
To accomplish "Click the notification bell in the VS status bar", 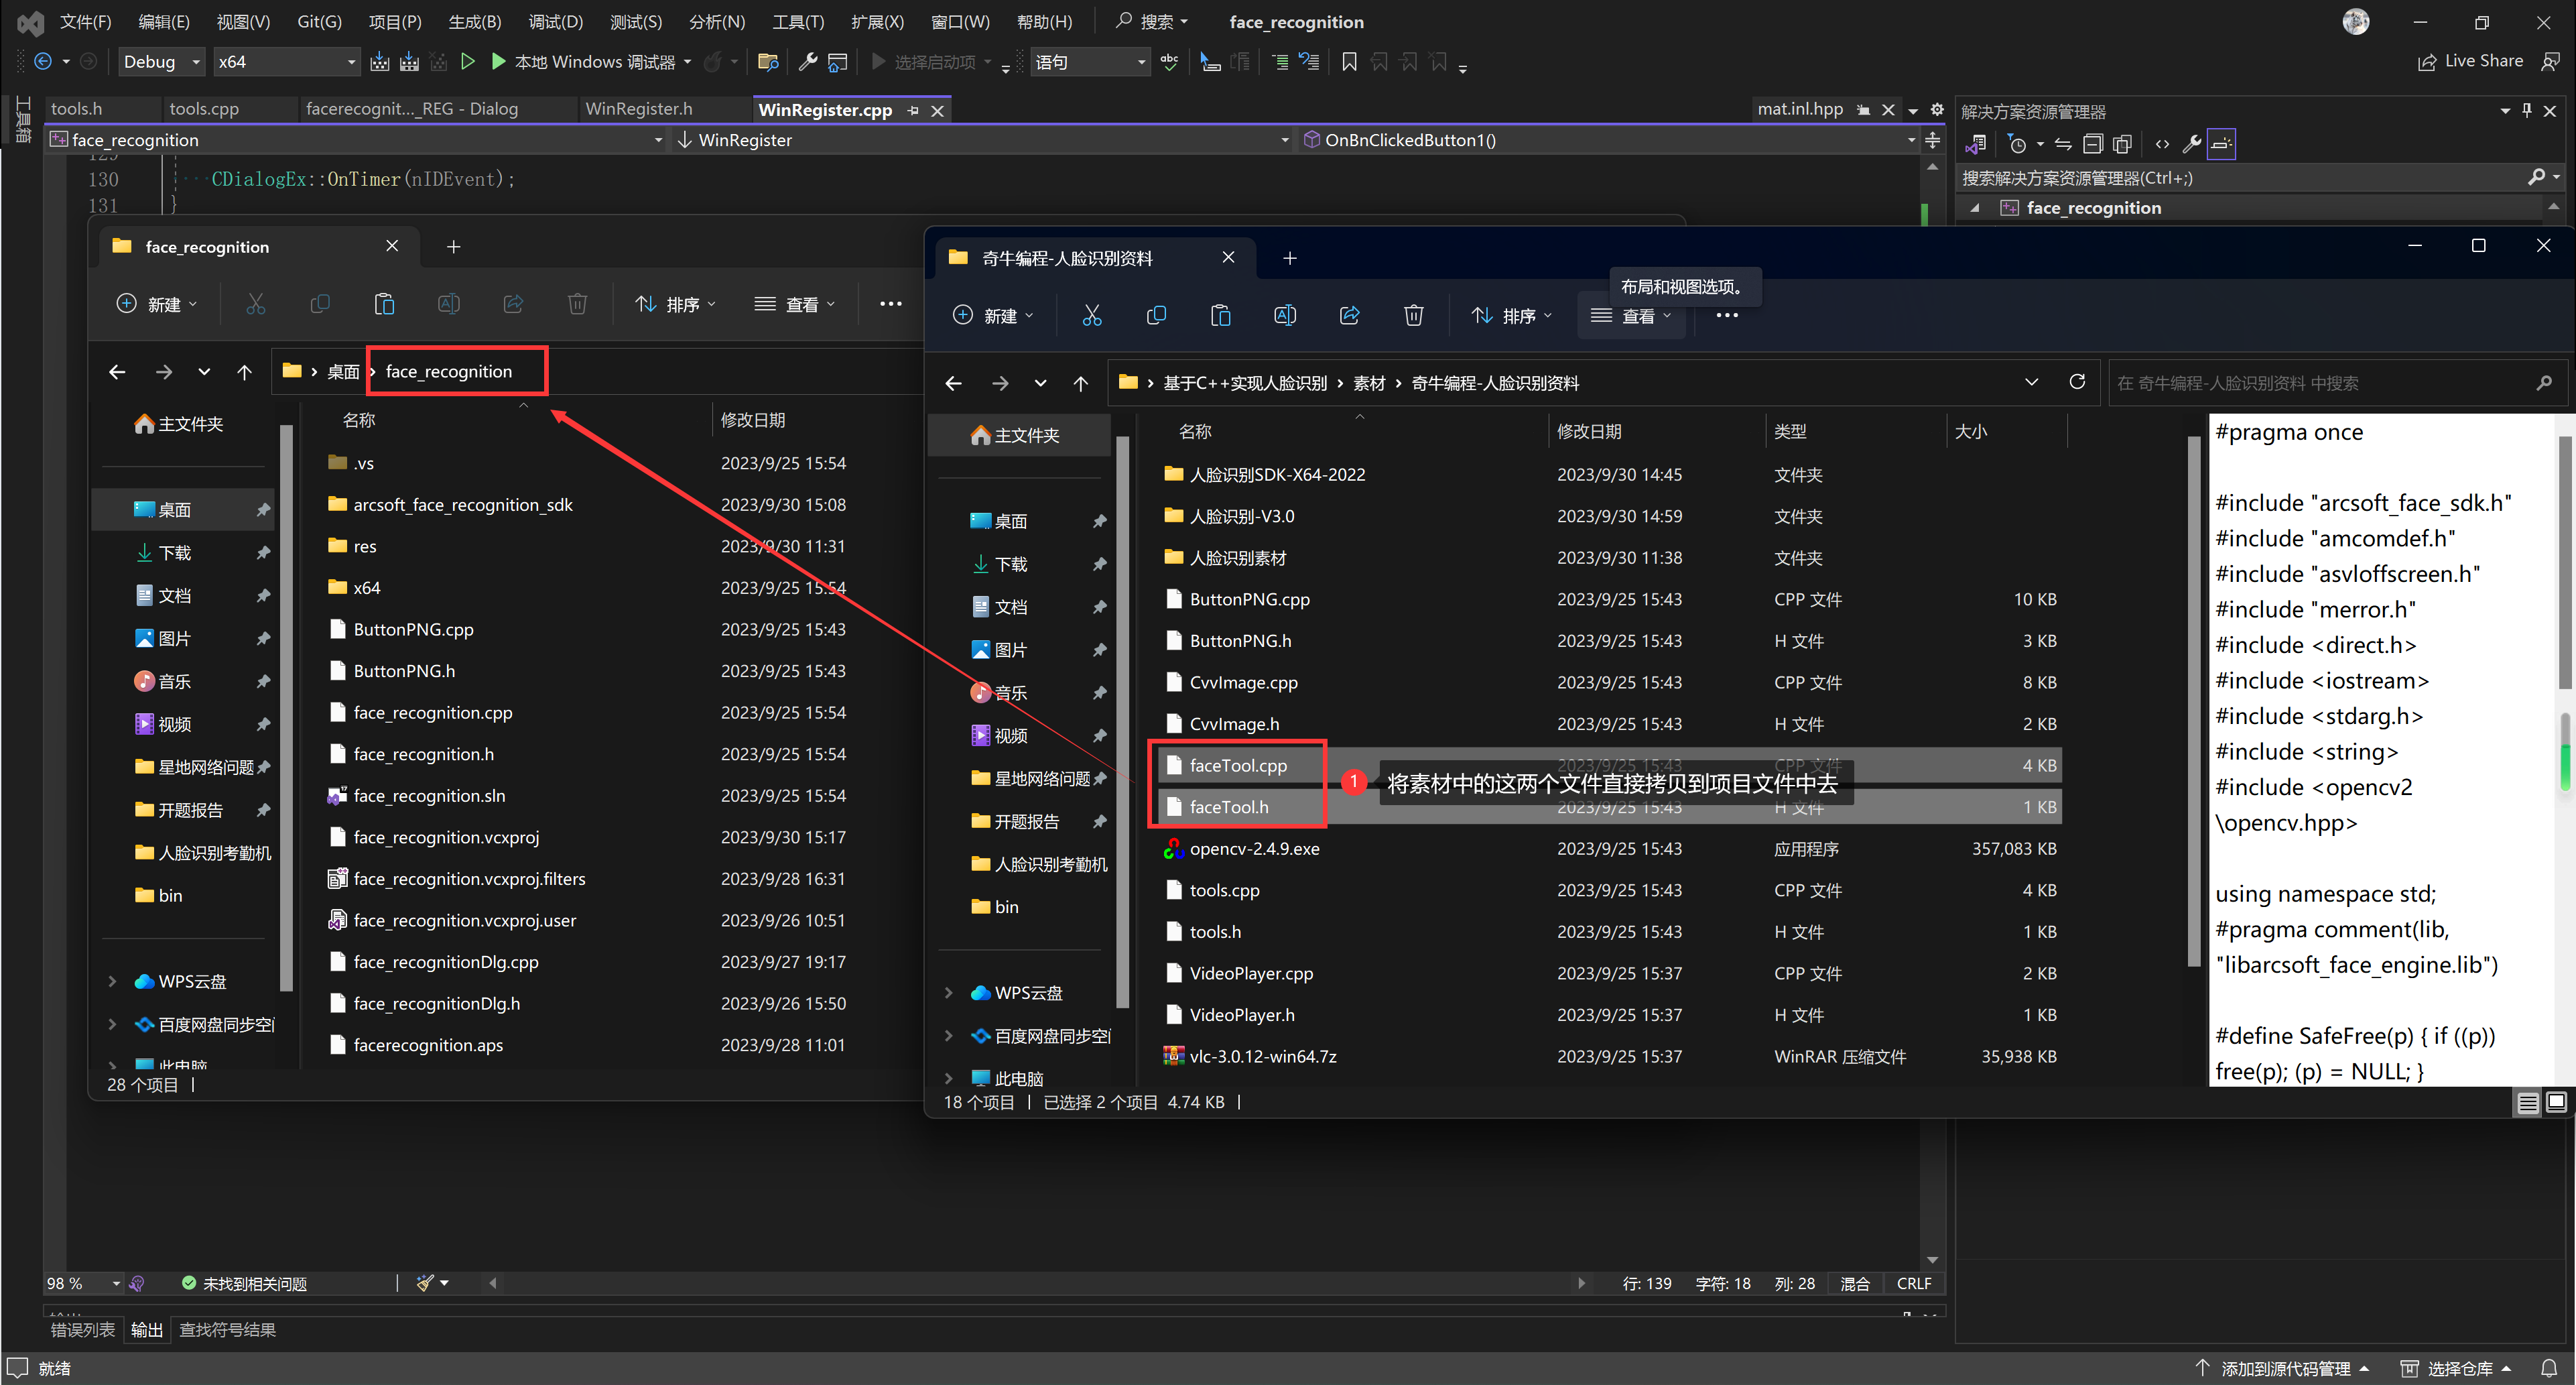I will click(x=2549, y=1368).
